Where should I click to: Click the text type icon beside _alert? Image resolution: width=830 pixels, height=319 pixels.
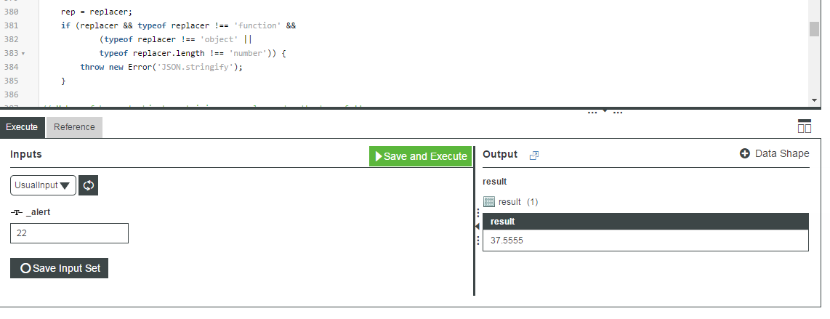tap(17, 212)
